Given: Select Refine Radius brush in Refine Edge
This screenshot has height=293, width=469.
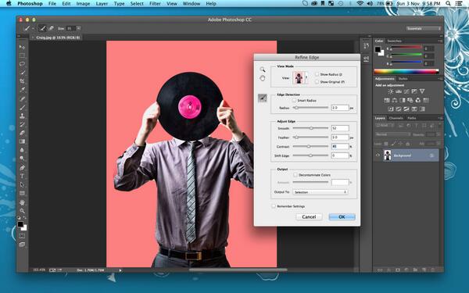Looking at the screenshot, I should [263, 98].
